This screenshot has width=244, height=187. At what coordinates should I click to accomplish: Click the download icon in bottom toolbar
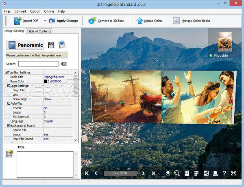coord(168,173)
